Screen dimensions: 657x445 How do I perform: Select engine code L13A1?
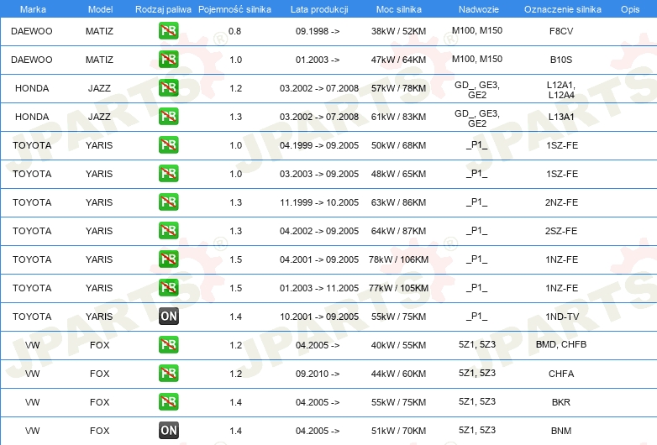click(x=561, y=117)
